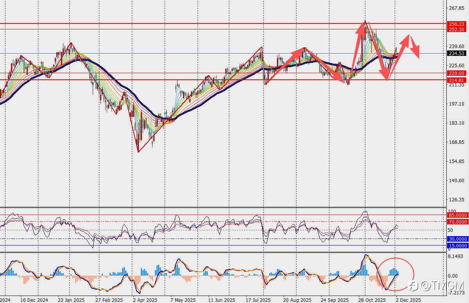This screenshot has width=469, height=303.
Task: Click the 11 Jun 2025 date label
Action: tap(221, 300)
